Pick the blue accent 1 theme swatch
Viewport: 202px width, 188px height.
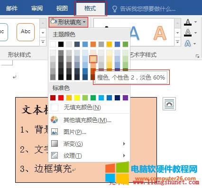[x=85, y=45]
